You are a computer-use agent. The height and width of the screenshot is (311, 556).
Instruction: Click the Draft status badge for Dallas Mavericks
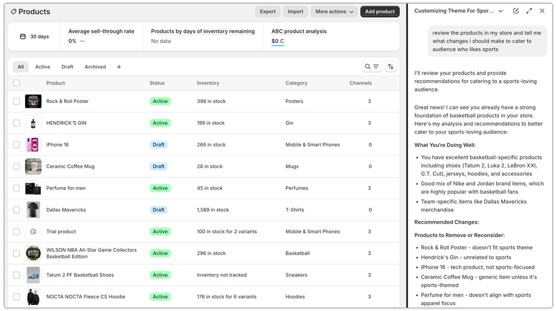tap(158, 210)
